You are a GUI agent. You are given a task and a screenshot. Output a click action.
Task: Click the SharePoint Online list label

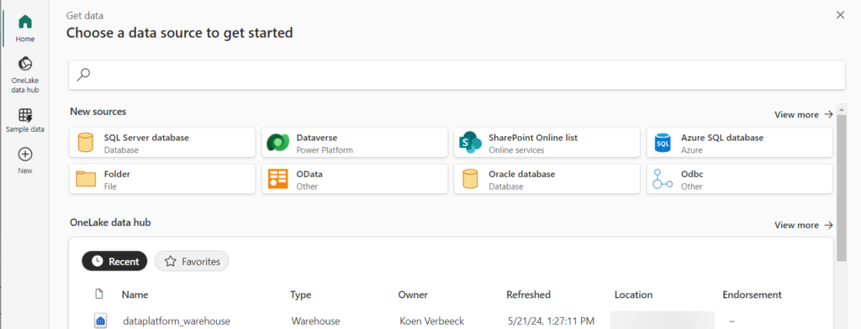click(533, 138)
